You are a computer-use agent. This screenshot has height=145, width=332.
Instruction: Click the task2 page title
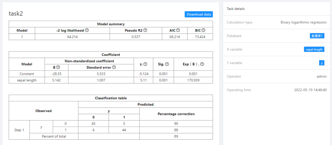(16, 14)
